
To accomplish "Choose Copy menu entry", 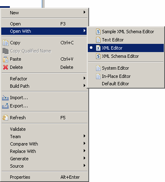I will [x=44, y=43].
